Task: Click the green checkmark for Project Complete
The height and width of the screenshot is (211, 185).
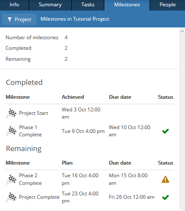Action: click(166, 197)
